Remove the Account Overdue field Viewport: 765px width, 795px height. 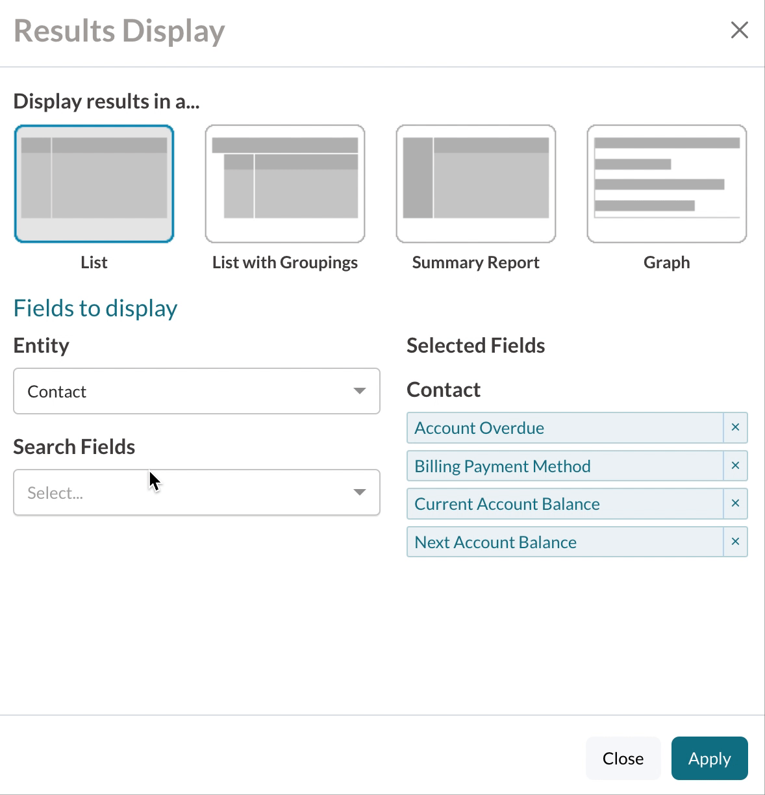pos(735,427)
